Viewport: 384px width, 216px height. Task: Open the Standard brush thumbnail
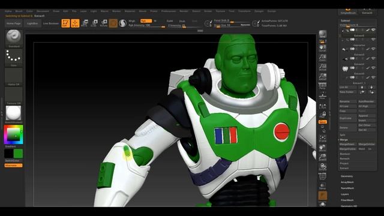[x=13, y=38]
